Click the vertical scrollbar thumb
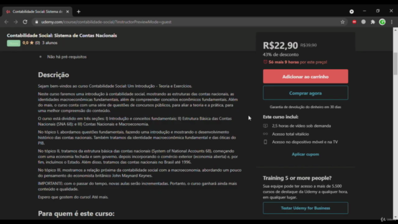The image size is (398, 224). click(x=396, y=63)
